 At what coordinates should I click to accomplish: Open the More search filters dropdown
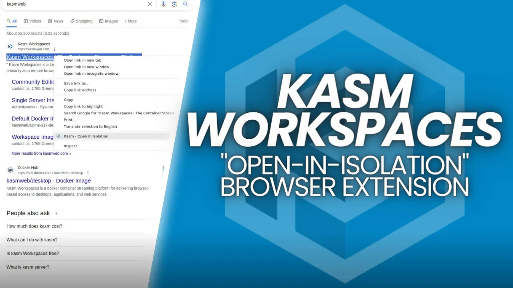pos(131,21)
